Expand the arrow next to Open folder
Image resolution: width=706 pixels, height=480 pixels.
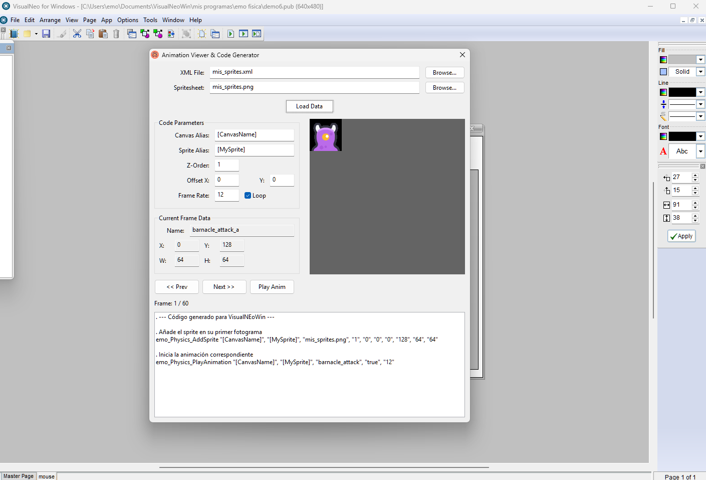point(36,34)
